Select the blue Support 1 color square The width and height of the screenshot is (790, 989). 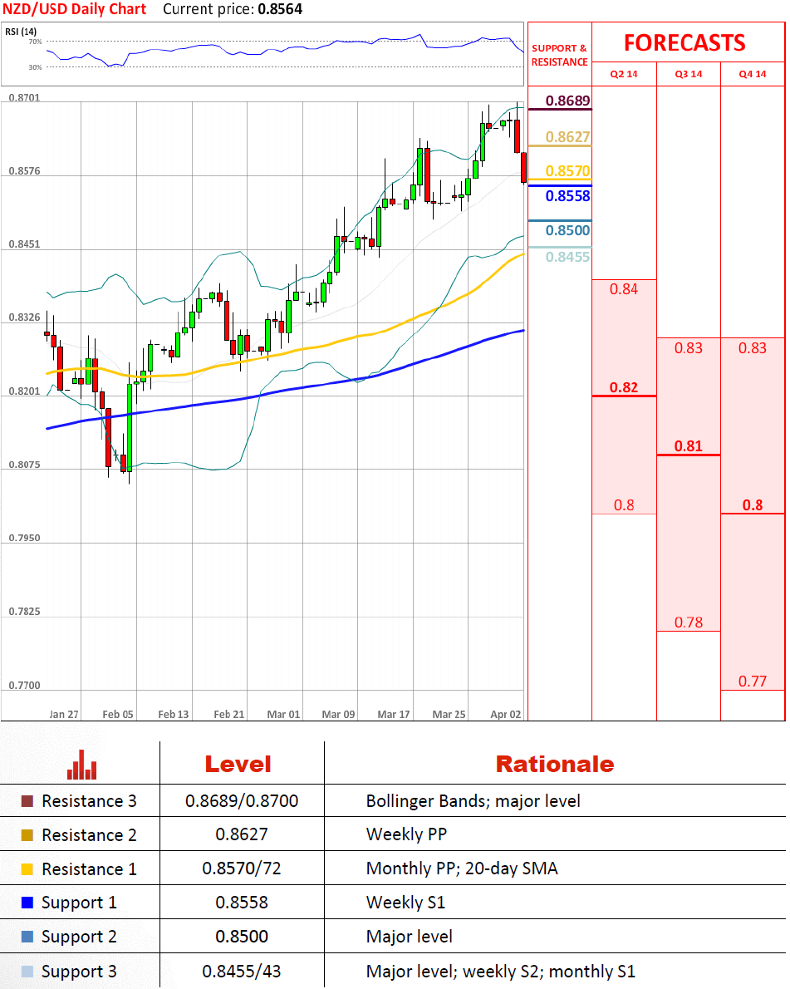point(27,903)
